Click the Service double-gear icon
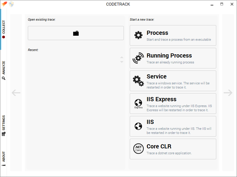237x177 pixels. pos(138,81)
